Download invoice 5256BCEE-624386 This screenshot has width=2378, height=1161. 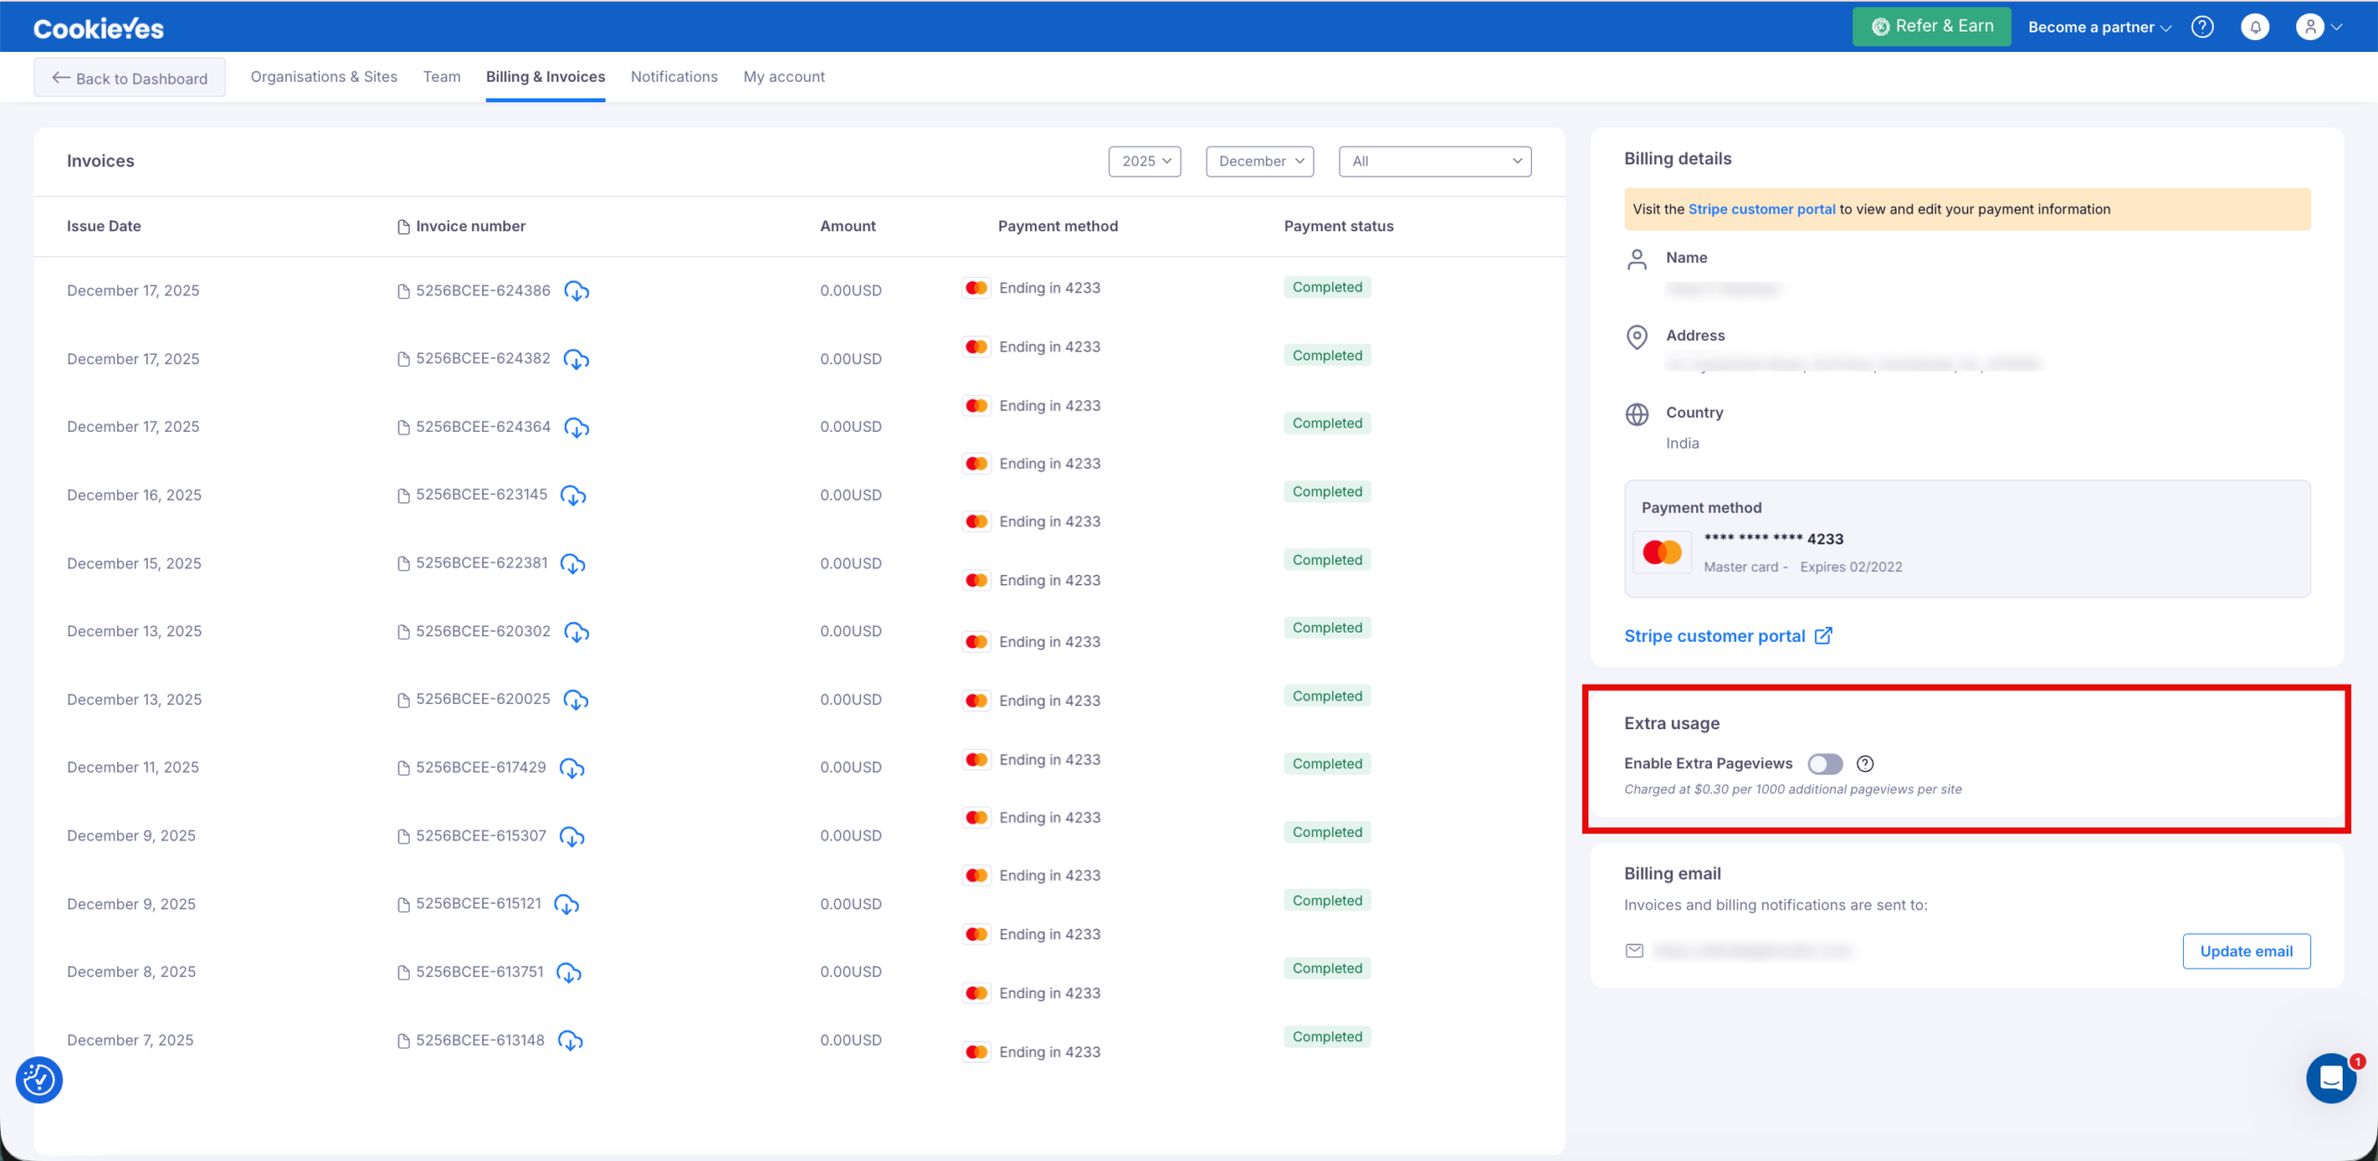click(577, 291)
